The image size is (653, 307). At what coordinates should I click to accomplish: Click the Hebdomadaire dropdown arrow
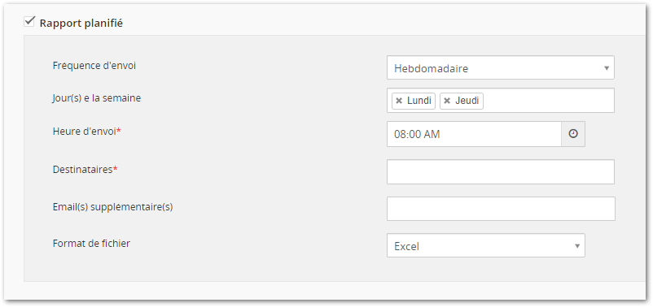(607, 68)
